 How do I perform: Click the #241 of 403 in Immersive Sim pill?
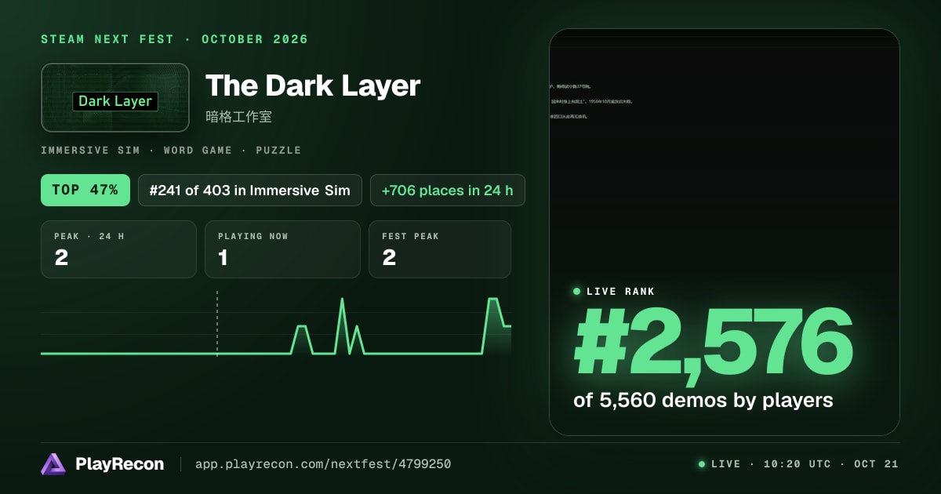[x=250, y=190]
